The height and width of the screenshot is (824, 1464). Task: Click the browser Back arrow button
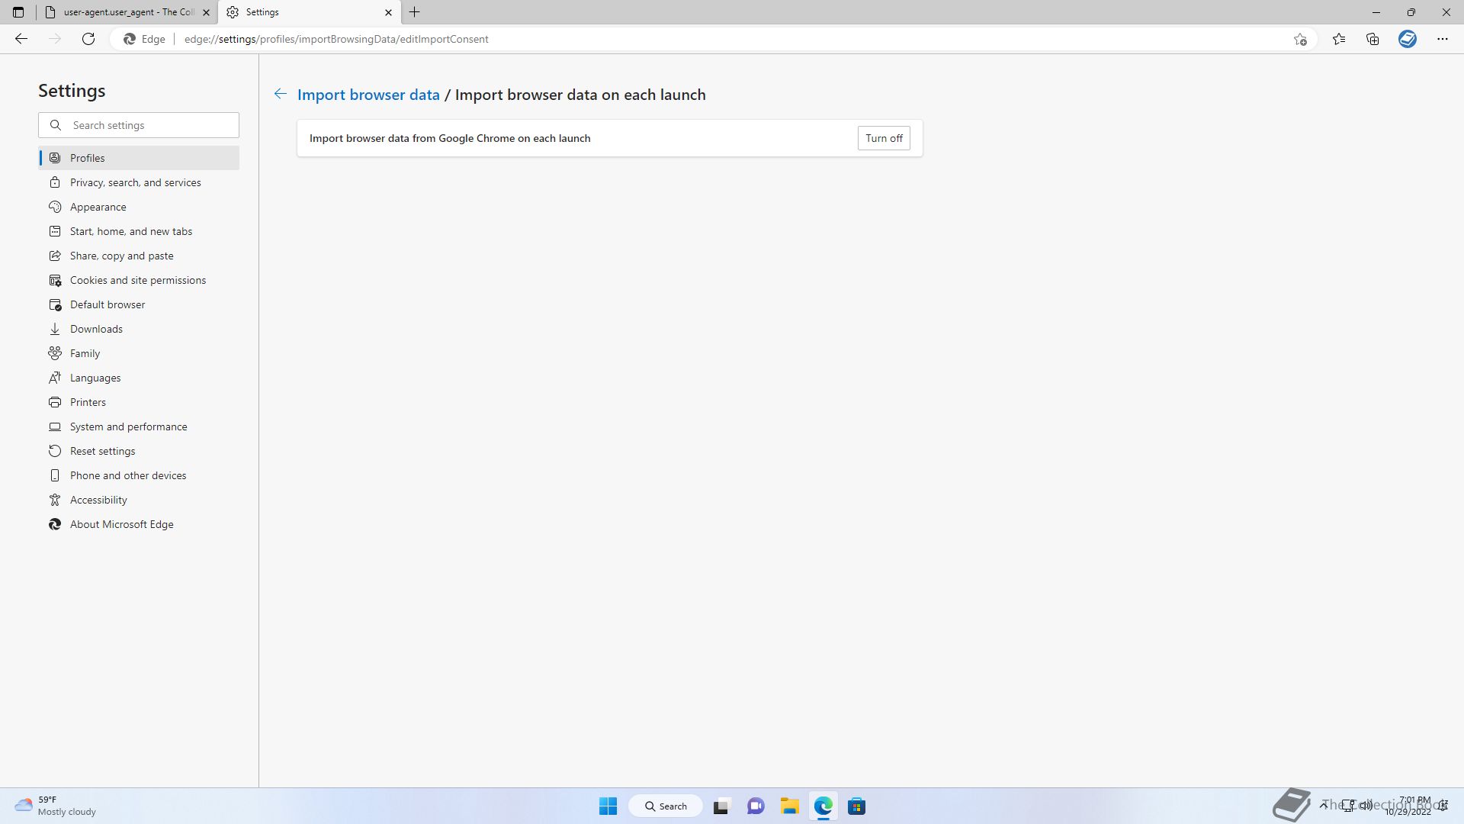(21, 39)
